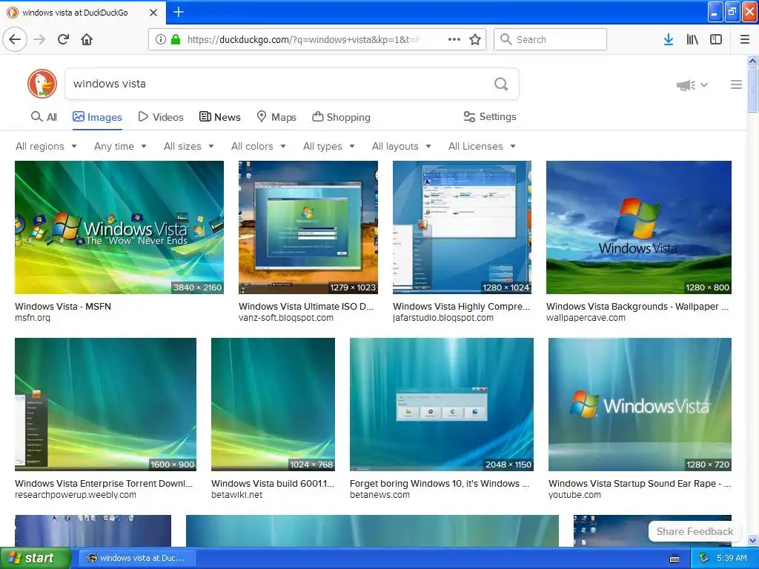Open the page actions three-dot menu
Image resolution: width=759 pixels, height=569 pixels.
pyautogui.click(x=454, y=39)
